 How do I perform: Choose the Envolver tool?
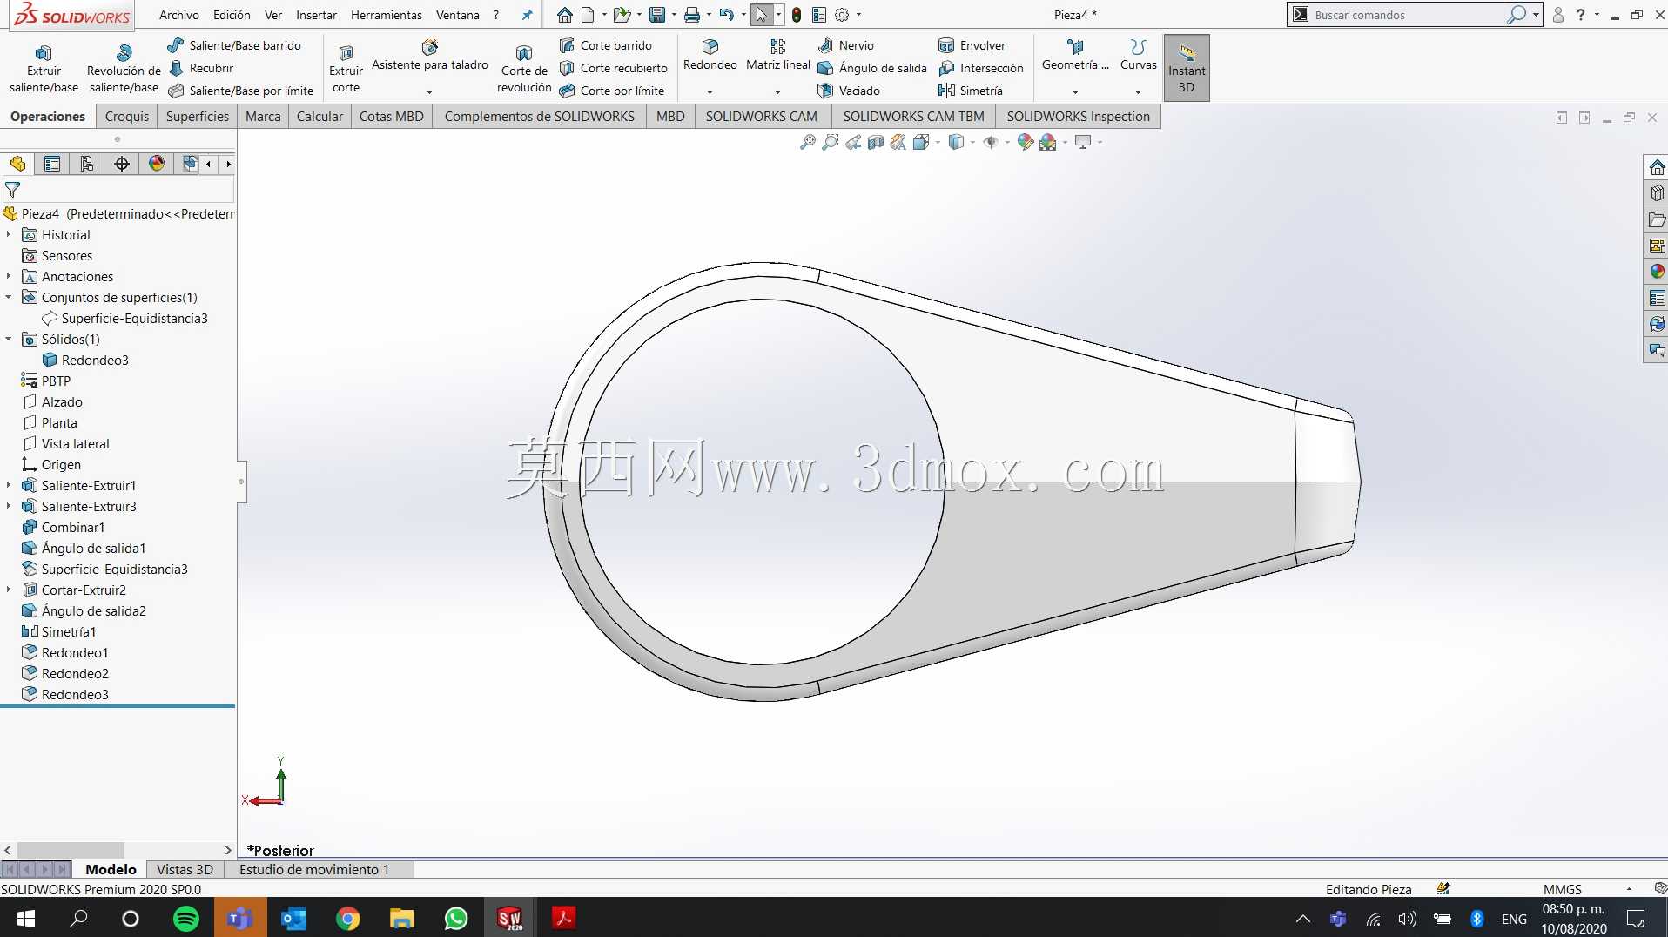972,45
